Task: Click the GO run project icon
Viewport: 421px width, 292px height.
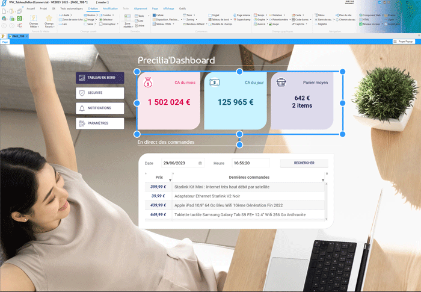Action: (19, 19)
